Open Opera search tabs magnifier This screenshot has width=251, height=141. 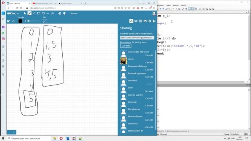pos(138,3)
